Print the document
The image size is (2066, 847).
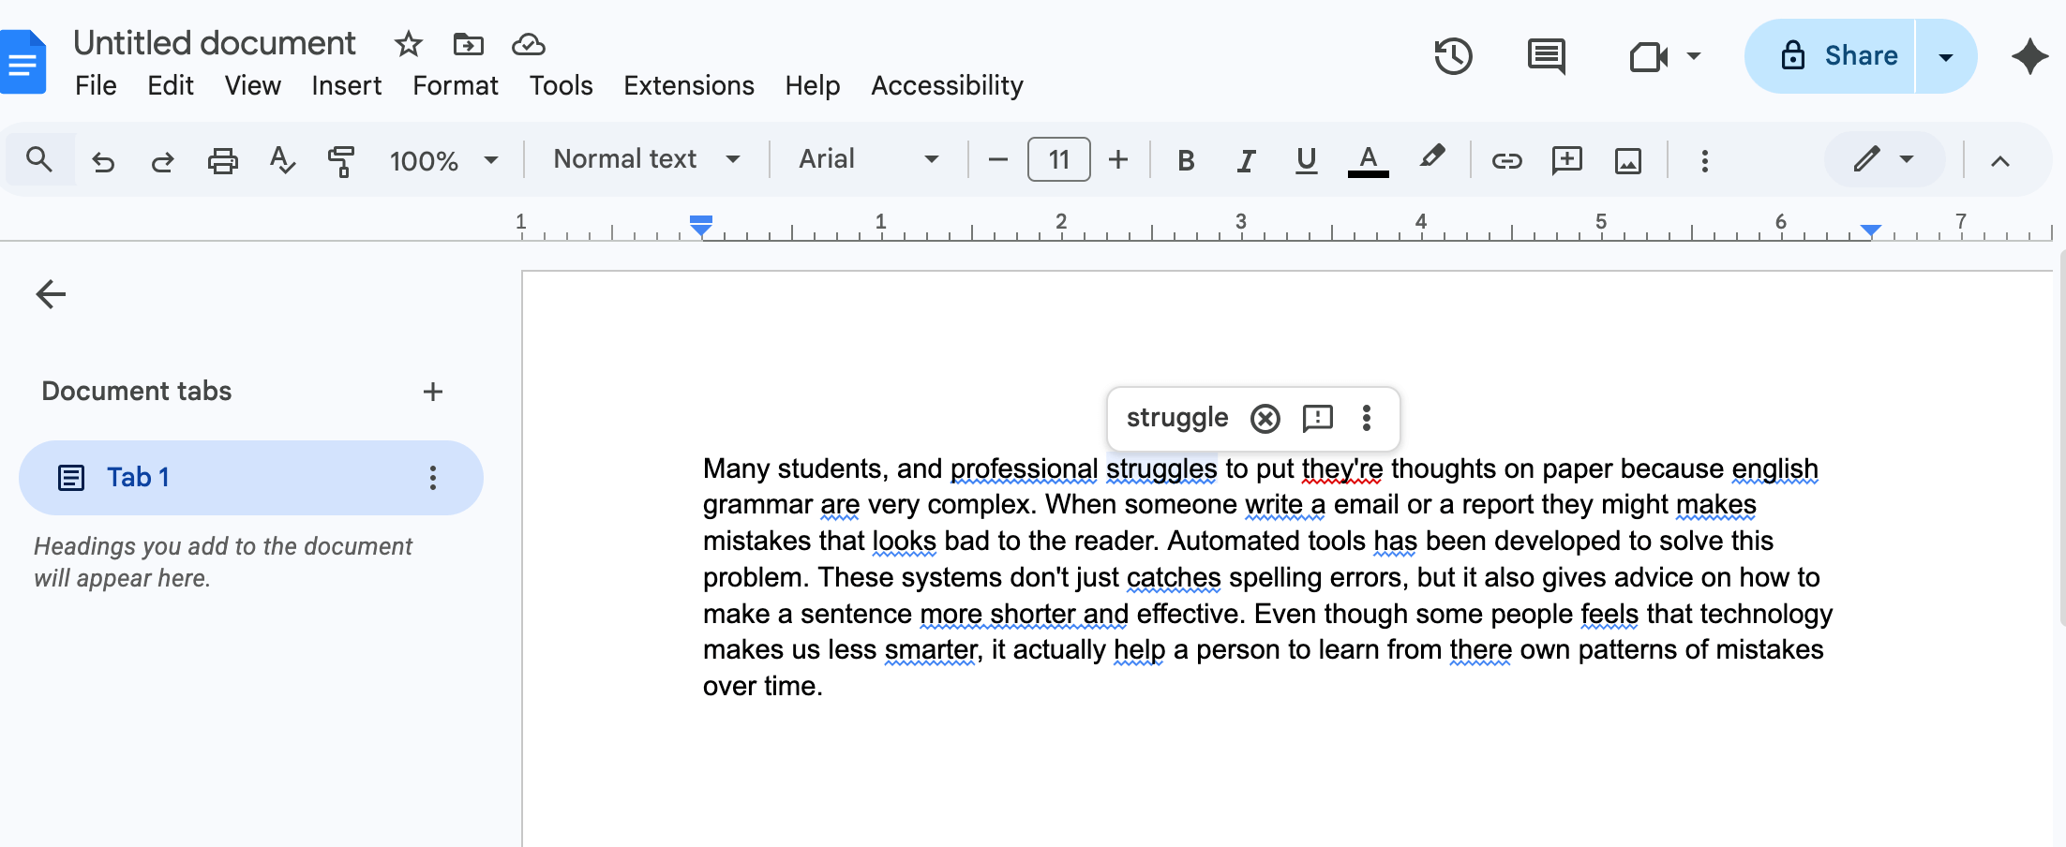pyautogui.click(x=222, y=160)
